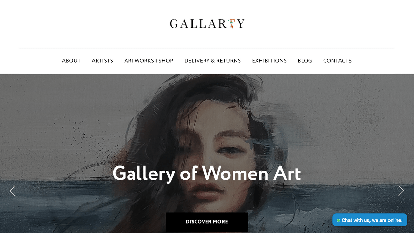Open the 'Chat with us' widget
This screenshot has width=414, height=233.
370,220
